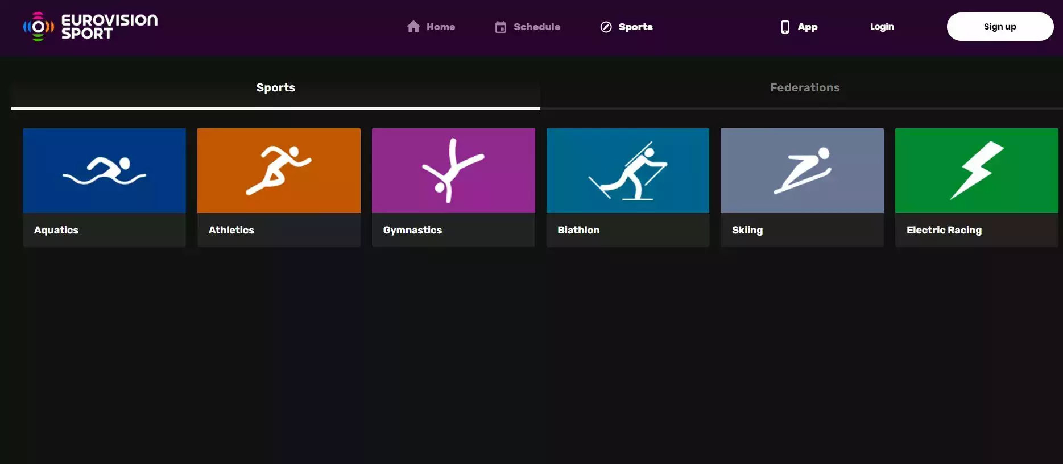The width and height of the screenshot is (1063, 464).
Task: Open the Schedule menu text link
Action: click(536, 27)
